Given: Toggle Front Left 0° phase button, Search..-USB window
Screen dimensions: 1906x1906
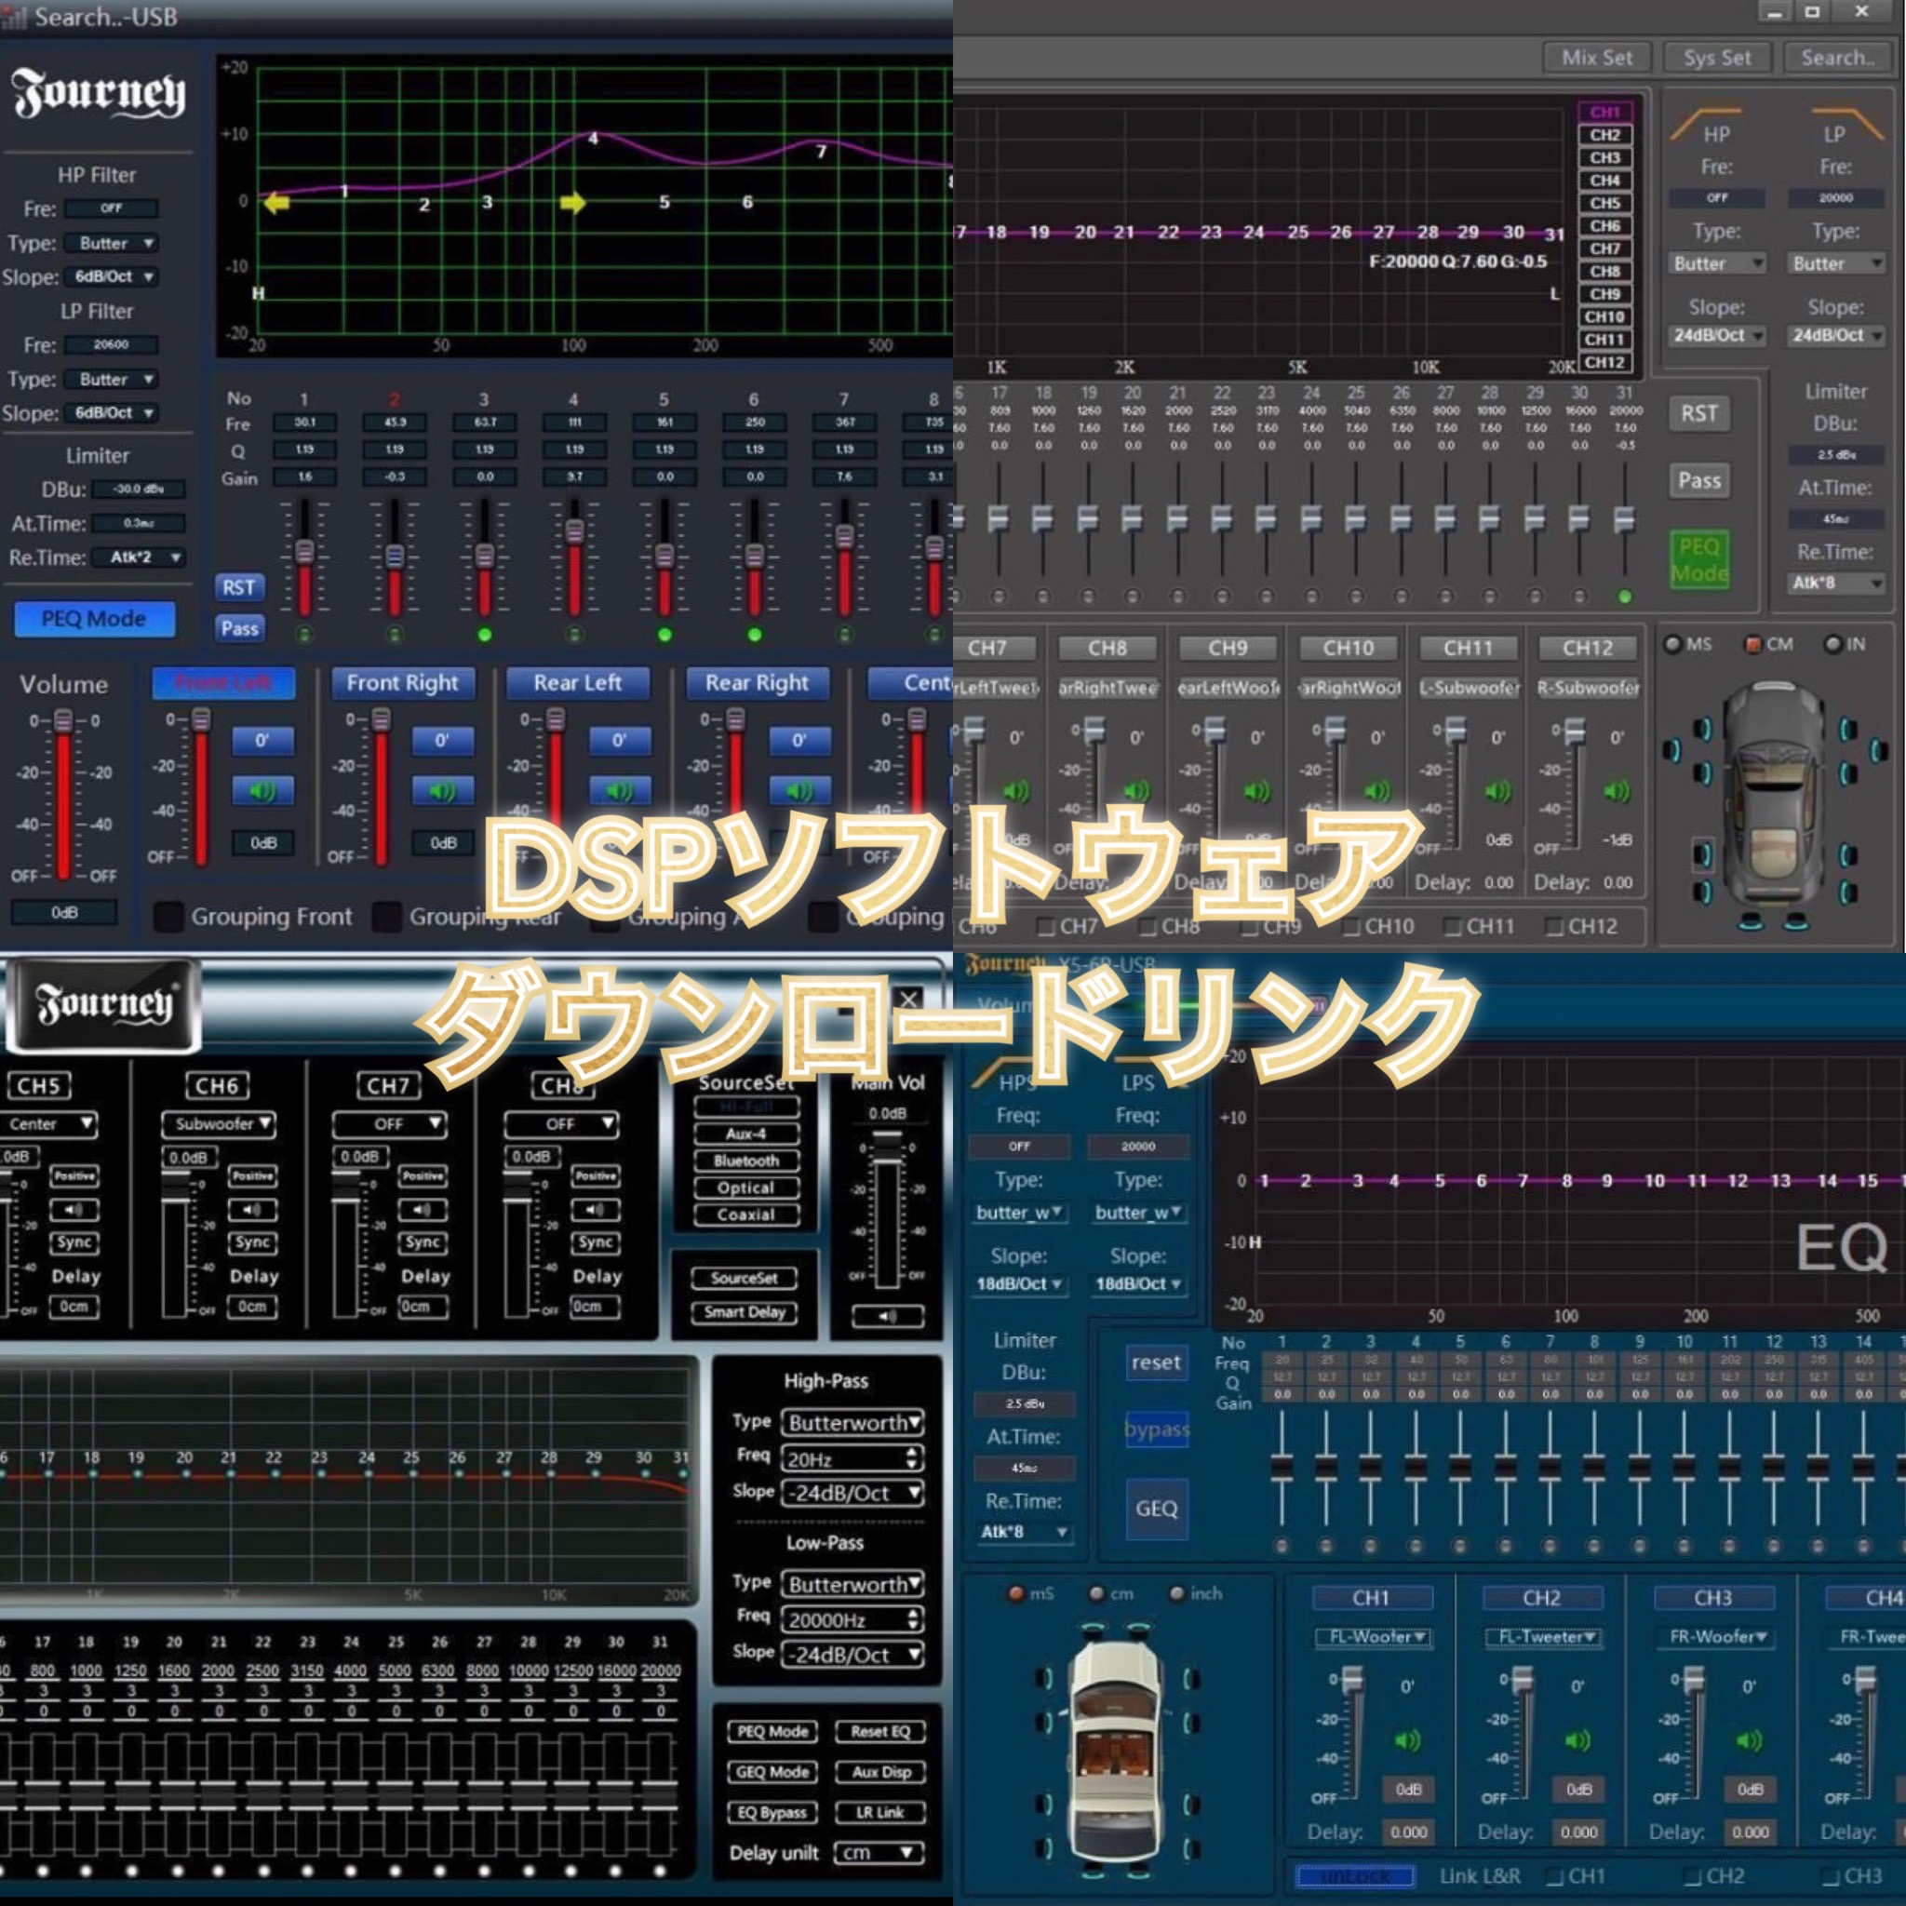Looking at the screenshot, I should pos(262,740).
